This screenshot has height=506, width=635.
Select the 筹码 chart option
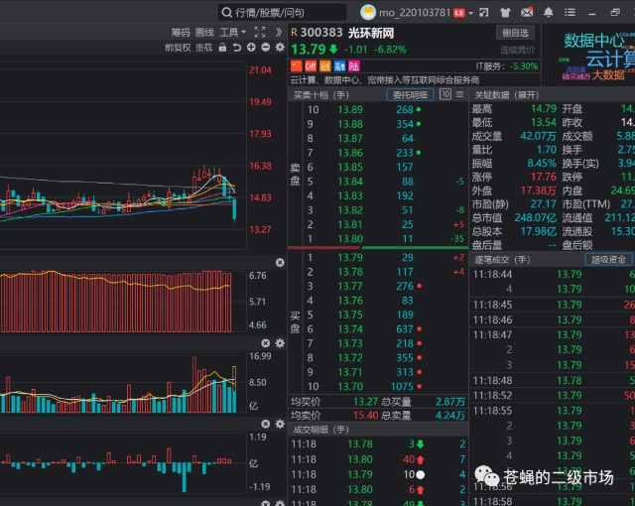pyautogui.click(x=181, y=33)
